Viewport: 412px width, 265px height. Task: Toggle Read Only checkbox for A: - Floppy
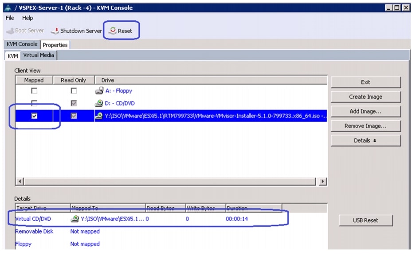pos(74,91)
